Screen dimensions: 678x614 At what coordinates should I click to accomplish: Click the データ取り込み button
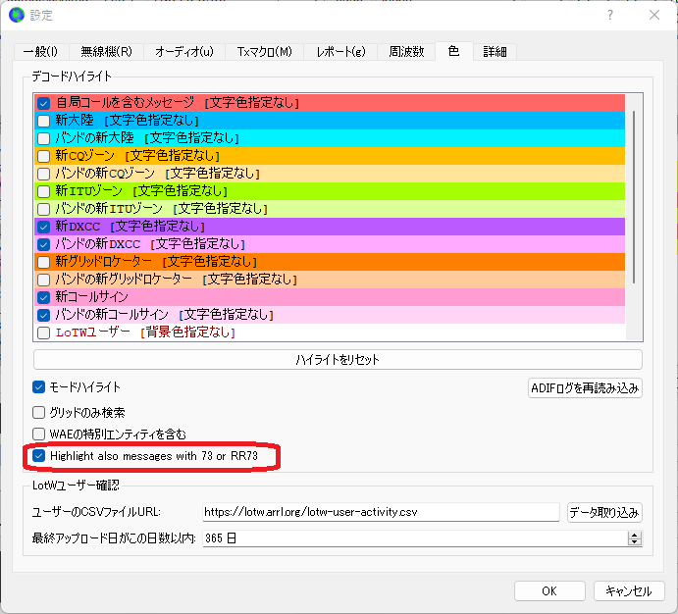coord(604,512)
